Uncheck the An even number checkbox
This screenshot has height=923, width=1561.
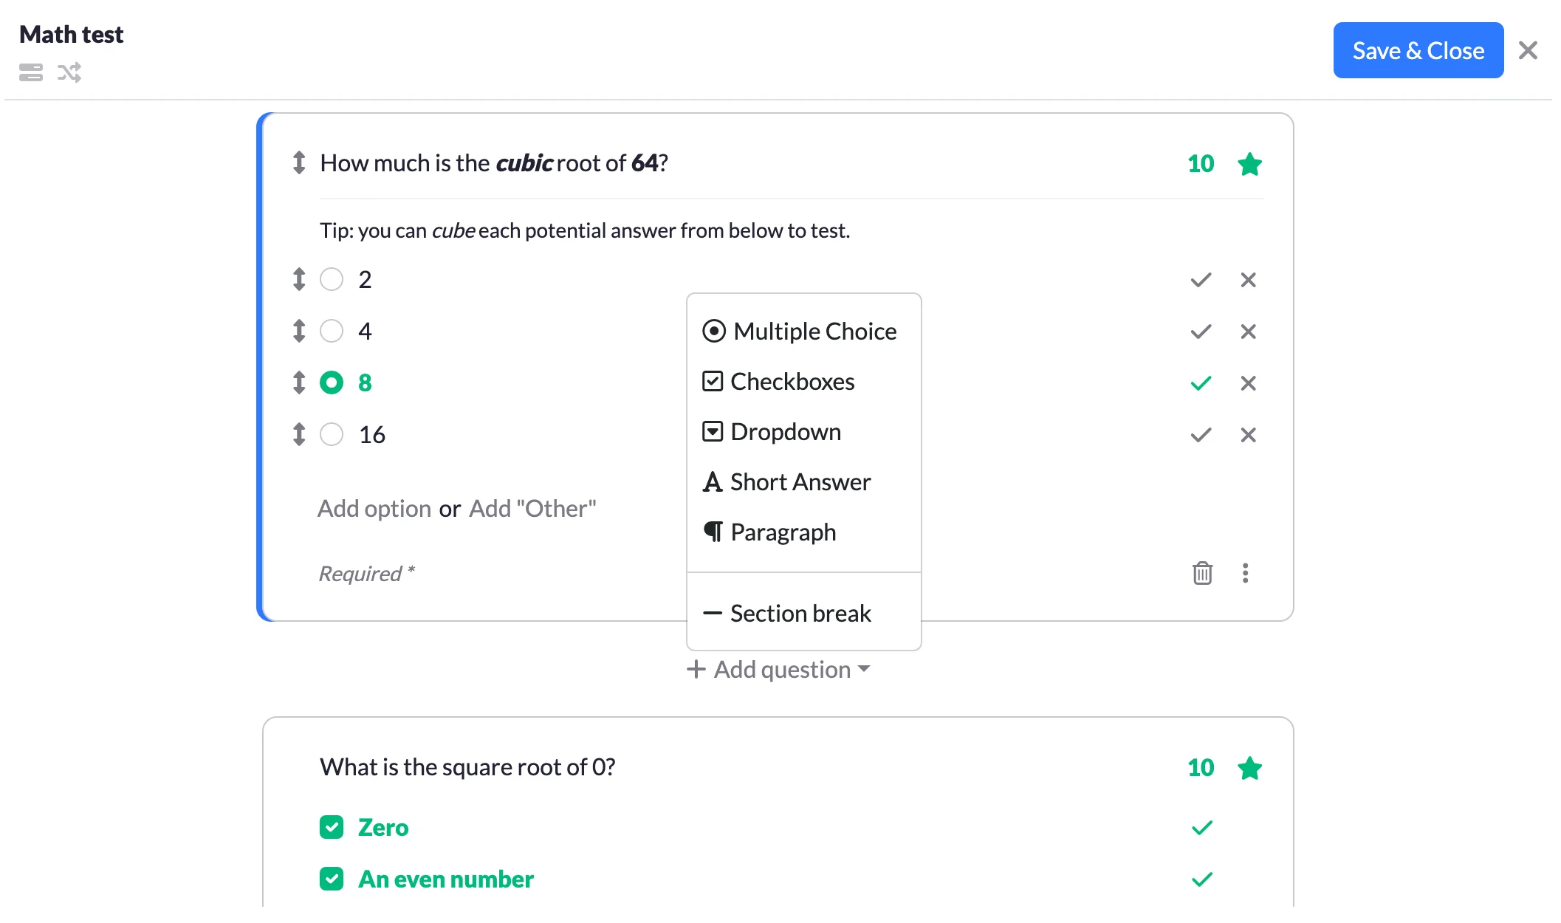click(332, 879)
